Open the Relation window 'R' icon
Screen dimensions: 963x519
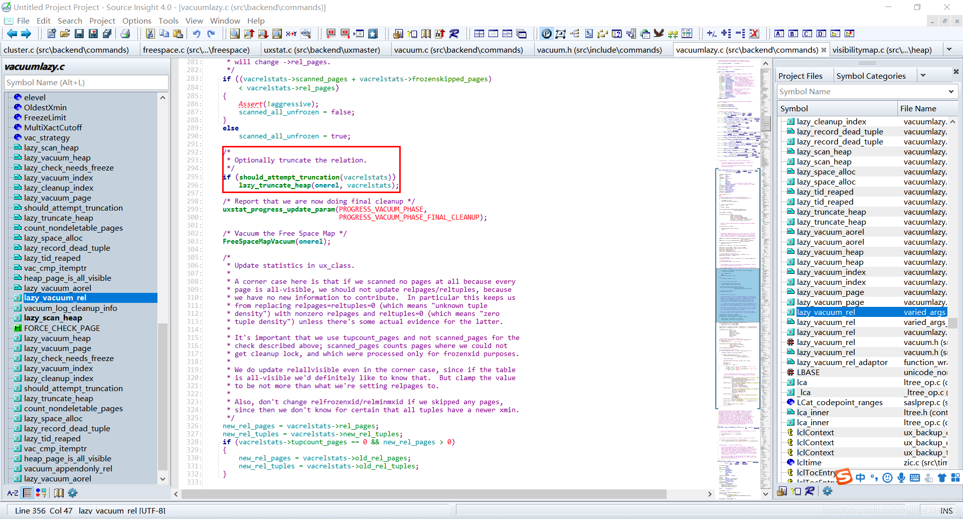coord(454,34)
